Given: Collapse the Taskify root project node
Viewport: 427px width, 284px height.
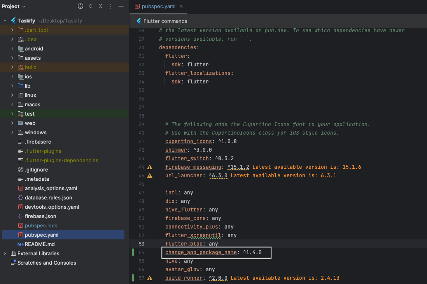Looking at the screenshot, I should coord(5,21).
